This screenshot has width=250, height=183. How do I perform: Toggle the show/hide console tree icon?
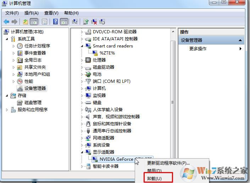pos(34,22)
